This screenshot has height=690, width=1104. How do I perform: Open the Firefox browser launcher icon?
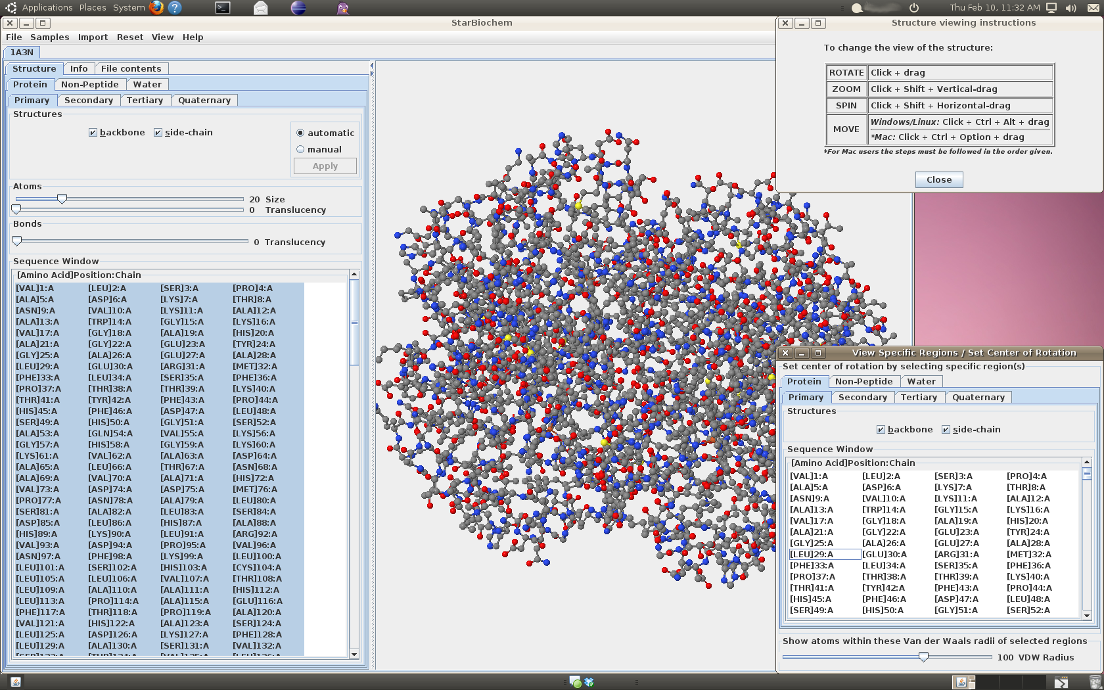(156, 8)
